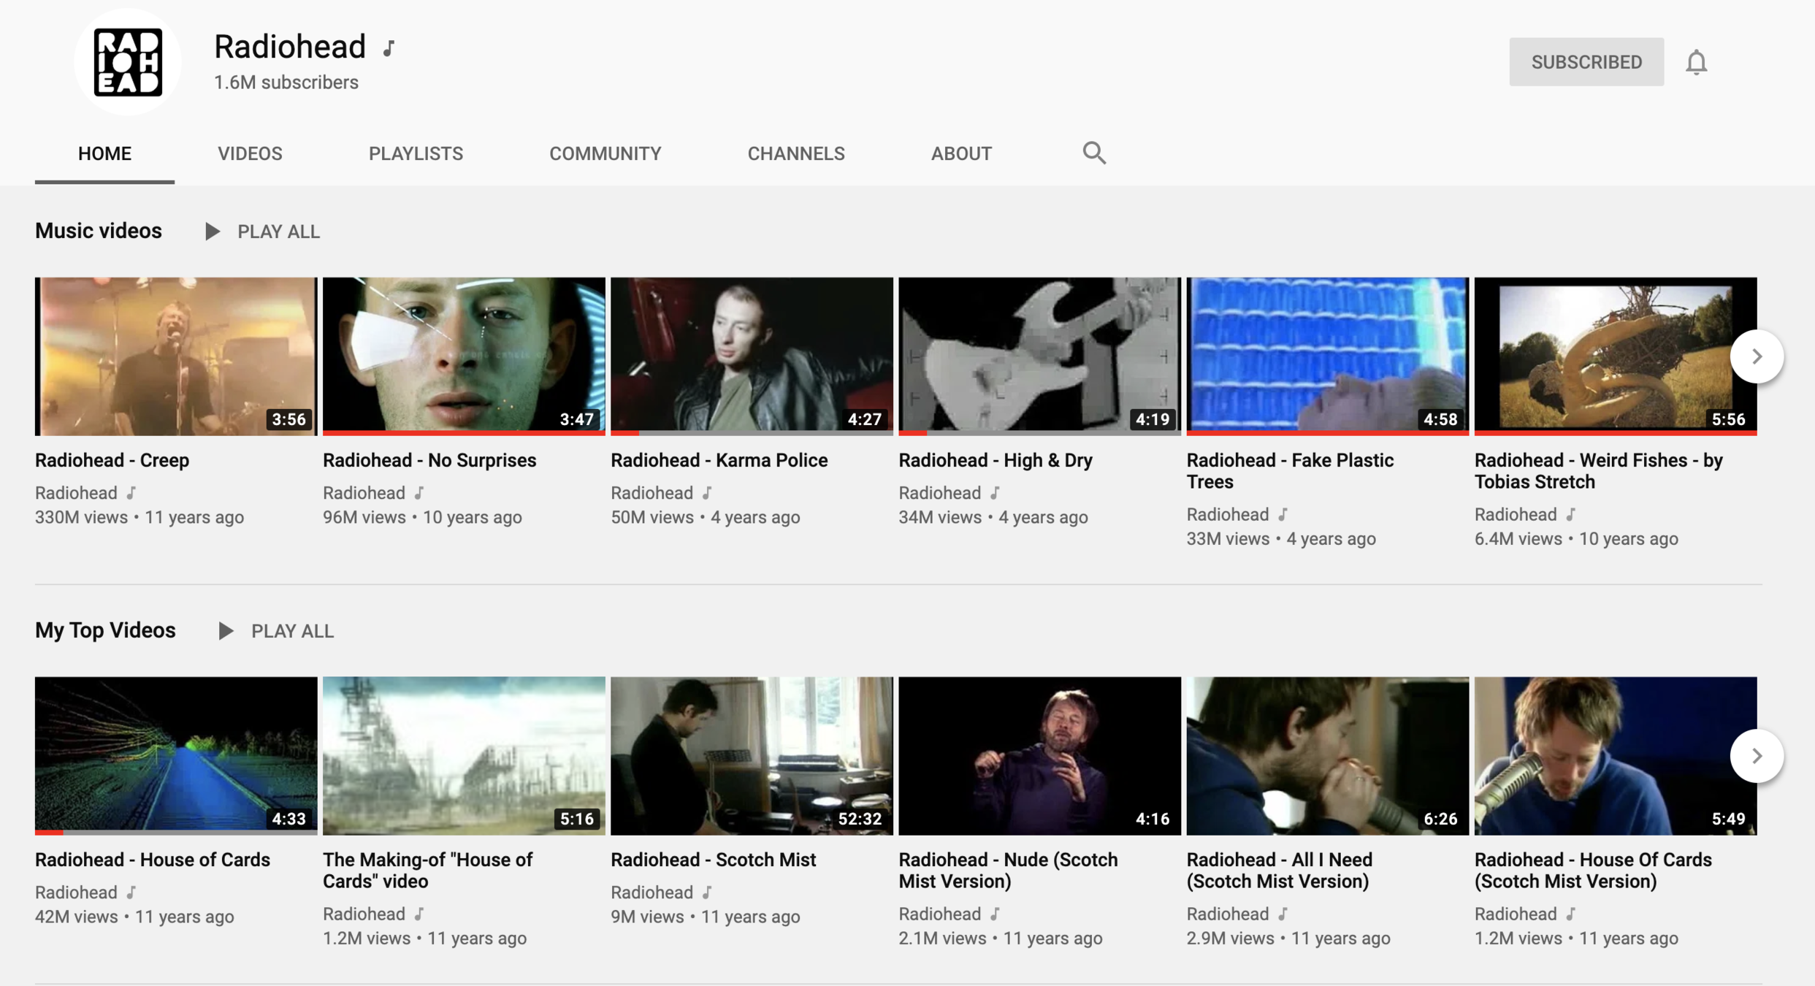Click the 3:56 duration badge on Creep
Viewport: 1815px width, 986px height.
coord(289,419)
